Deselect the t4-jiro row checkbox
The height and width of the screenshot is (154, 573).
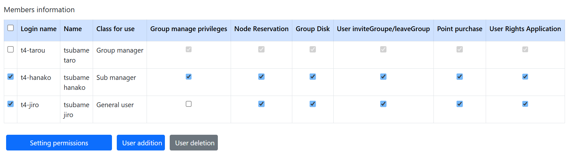(x=11, y=104)
